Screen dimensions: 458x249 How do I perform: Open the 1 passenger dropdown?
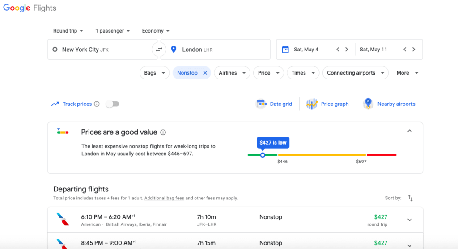[112, 31]
